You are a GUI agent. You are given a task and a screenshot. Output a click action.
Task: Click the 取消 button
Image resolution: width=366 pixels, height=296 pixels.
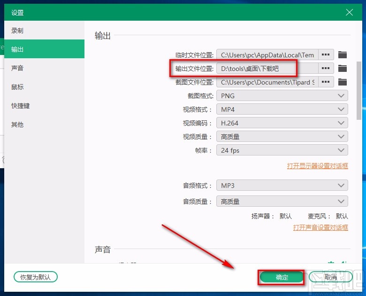(x=330, y=277)
